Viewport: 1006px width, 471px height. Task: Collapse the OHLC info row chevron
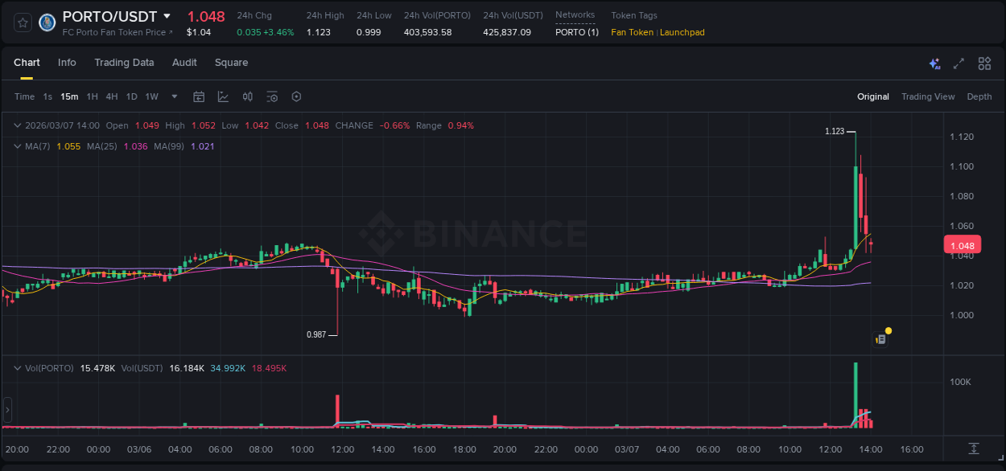(17, 125)
